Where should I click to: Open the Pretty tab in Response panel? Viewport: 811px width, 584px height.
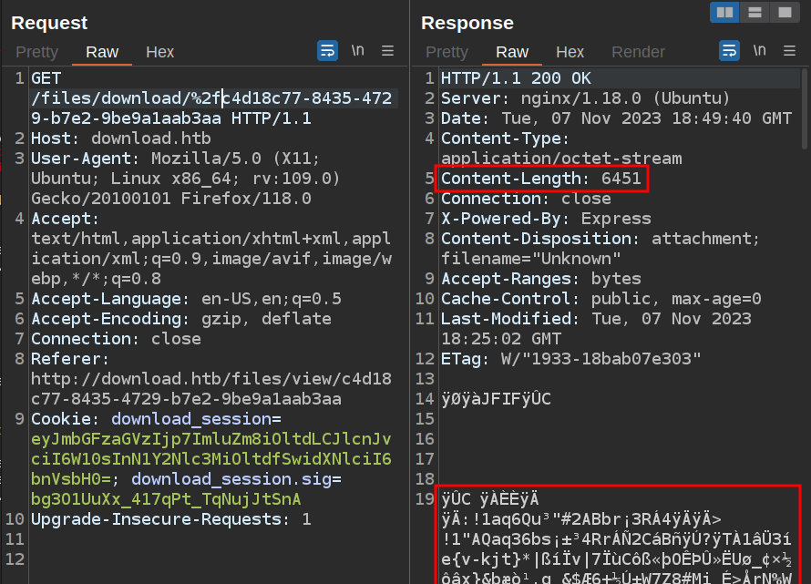click(447, 52)
